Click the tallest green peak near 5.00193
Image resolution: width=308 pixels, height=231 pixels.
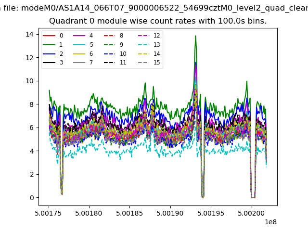[195, 36]
